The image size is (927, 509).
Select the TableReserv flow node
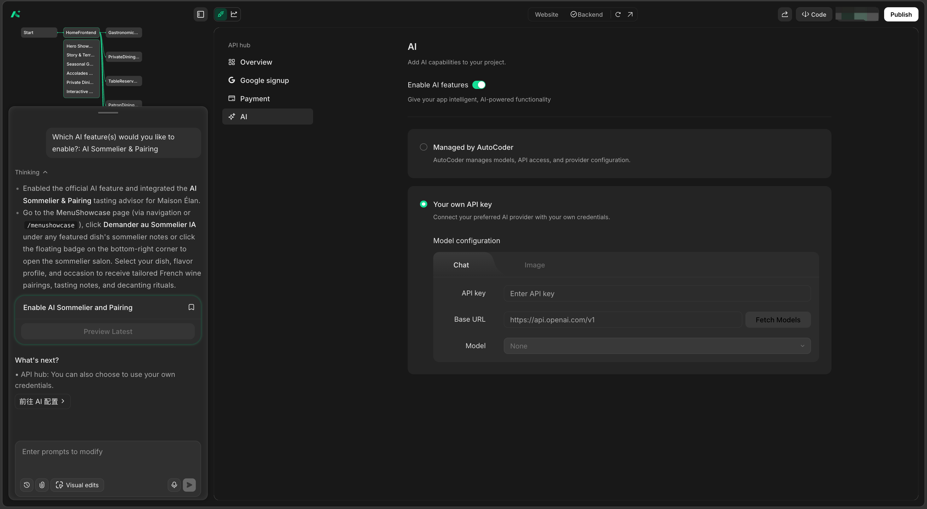123,81
